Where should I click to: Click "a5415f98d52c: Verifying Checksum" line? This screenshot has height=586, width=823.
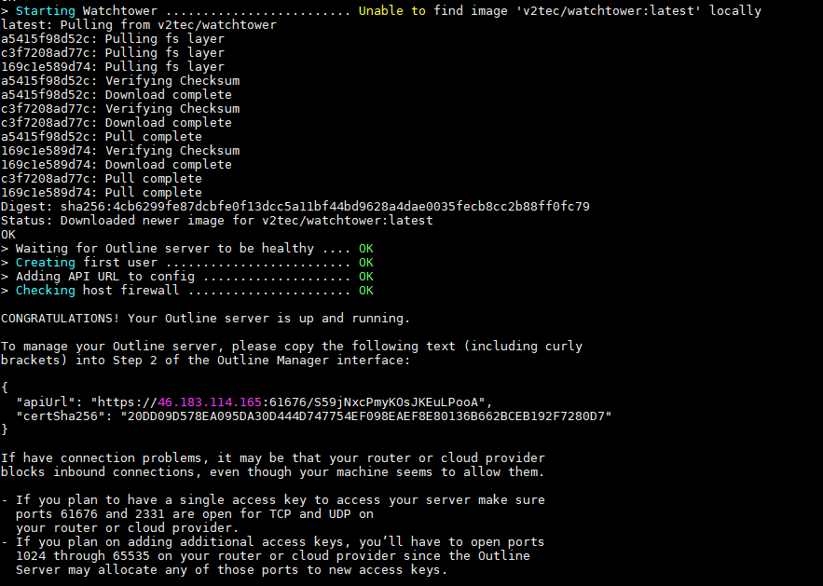pyautogui.click(x=120, y=81)
